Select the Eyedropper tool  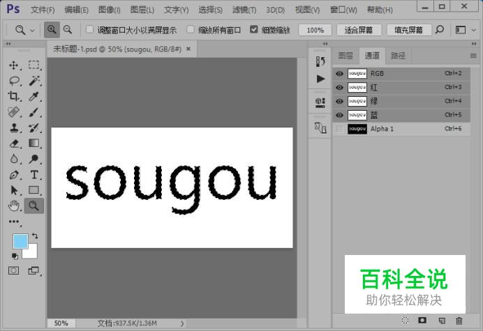point(34,96)
